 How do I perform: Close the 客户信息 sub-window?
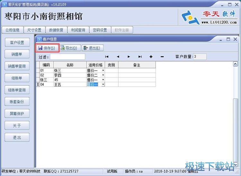[235, 39]
